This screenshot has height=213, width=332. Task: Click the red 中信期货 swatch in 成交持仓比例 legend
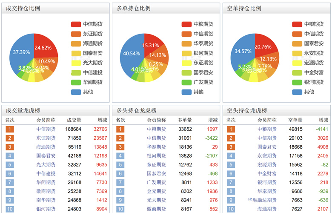tap(76, 24)
